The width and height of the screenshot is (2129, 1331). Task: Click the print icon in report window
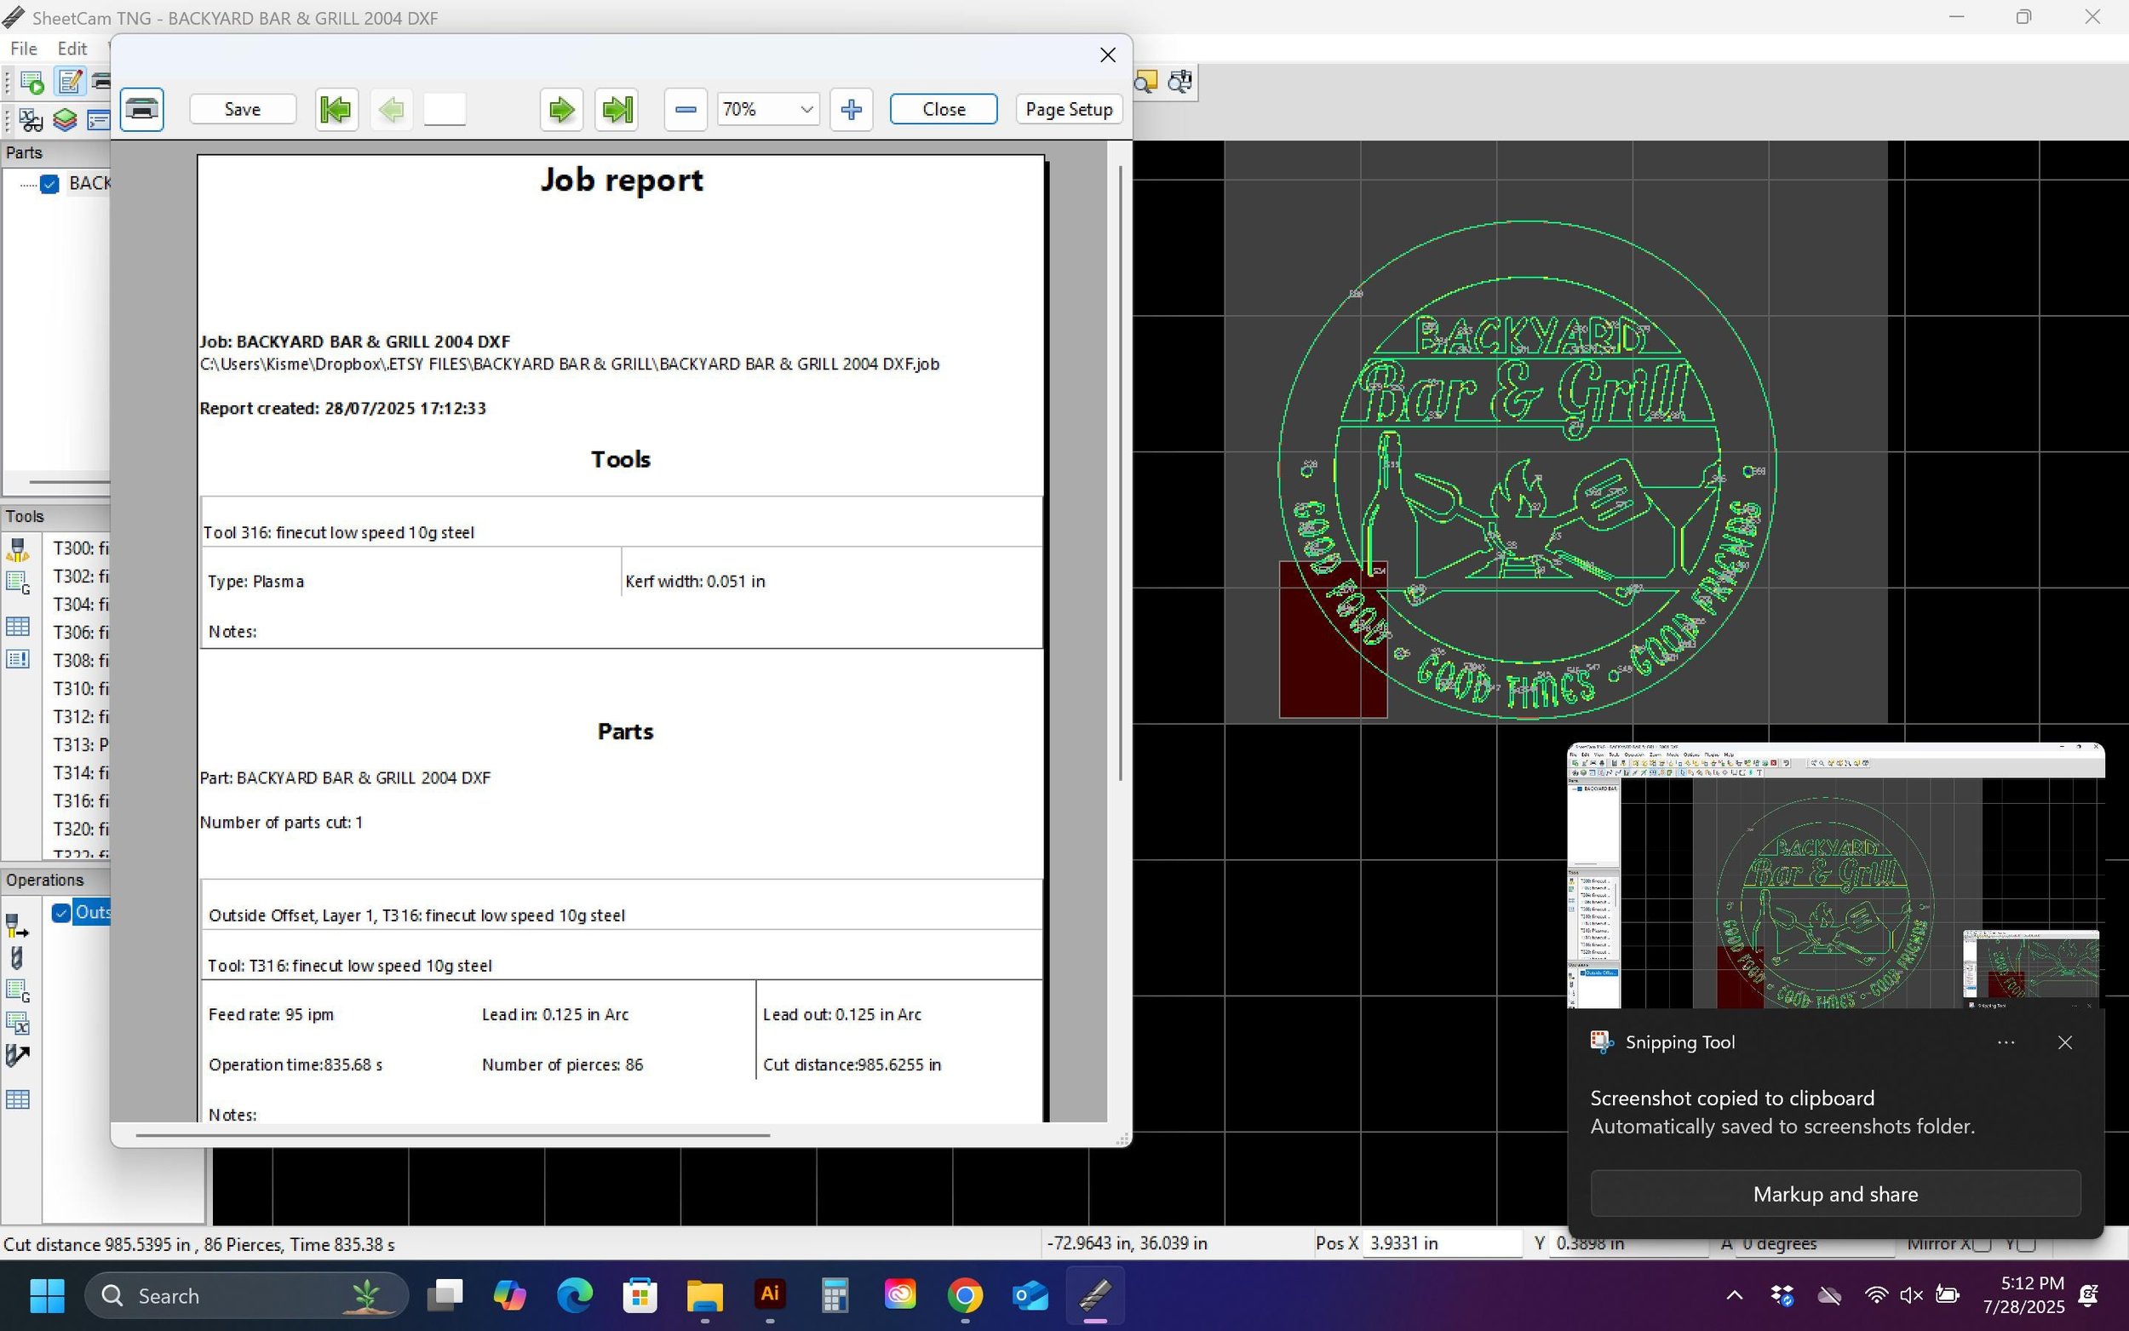pos(141,109)
